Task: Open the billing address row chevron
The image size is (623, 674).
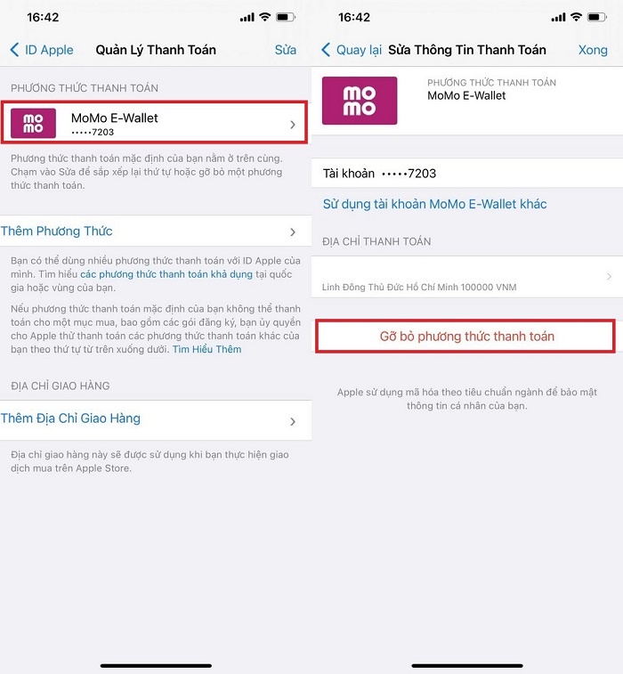Action: click(x=609, y=276)
